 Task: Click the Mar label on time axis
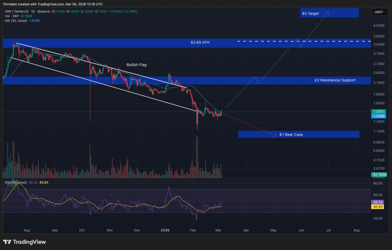[218, 230]
